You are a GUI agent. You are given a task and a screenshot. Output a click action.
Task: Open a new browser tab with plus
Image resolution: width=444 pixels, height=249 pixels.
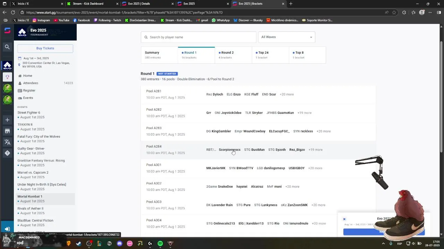pos(291,4)
